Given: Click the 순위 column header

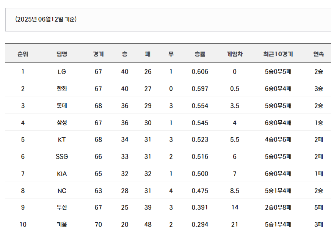Looking at the screenshot, I should (23, 54).
